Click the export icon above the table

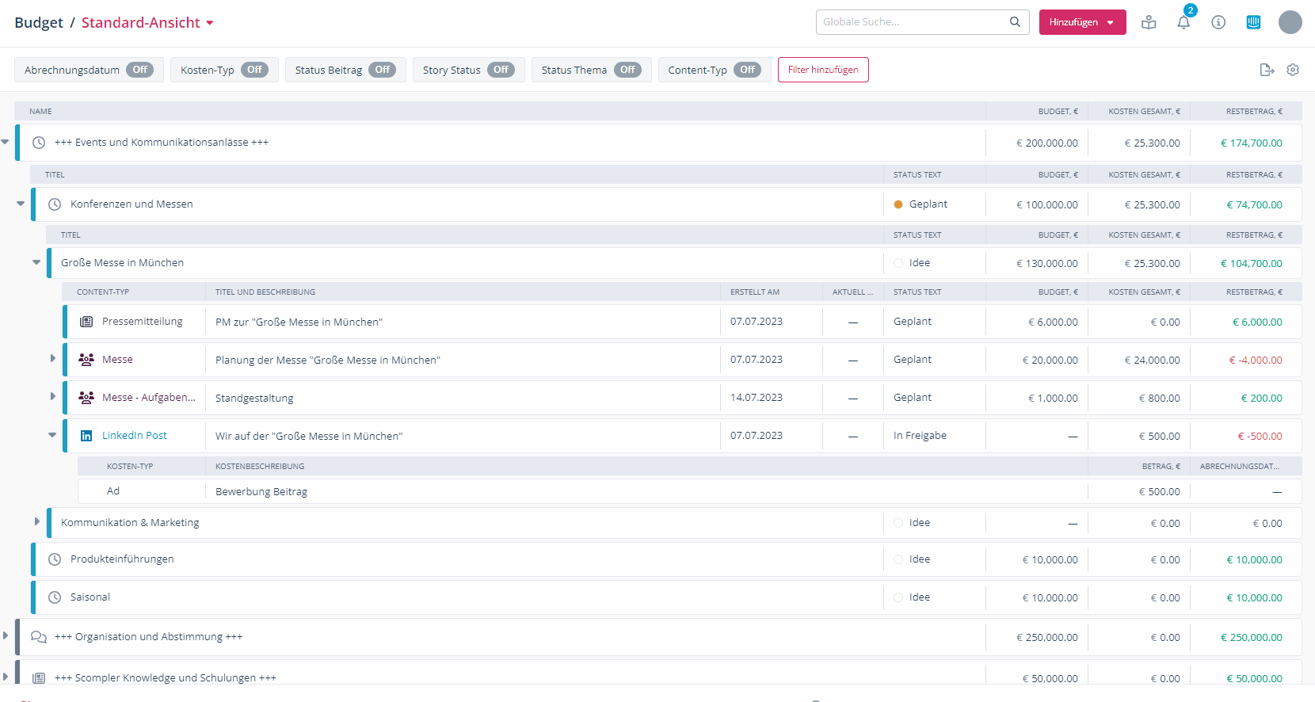pyautogui.click(x=1267, y=70)
